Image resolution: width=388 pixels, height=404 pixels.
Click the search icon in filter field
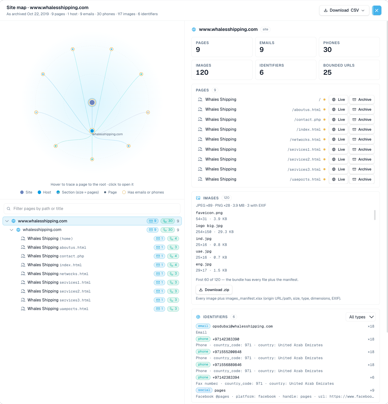point(9,209)
